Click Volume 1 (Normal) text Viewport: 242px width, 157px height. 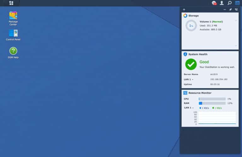tap(211, 22)
